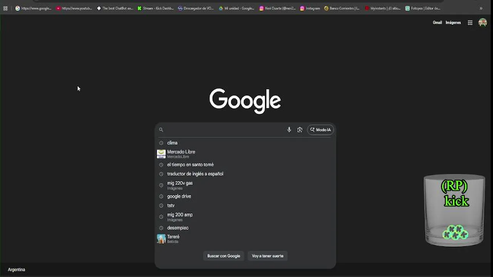The image size is (493, 277).
Task: Open the Gmail link
Action: tap(437, 23)
